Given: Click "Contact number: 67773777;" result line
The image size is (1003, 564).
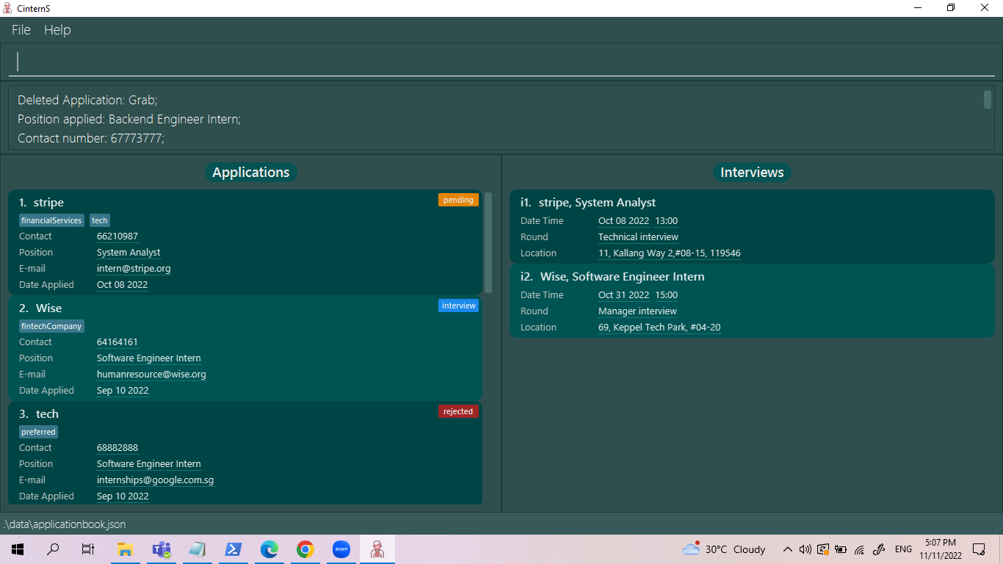Looking at the screenshot, I should 91,138.
